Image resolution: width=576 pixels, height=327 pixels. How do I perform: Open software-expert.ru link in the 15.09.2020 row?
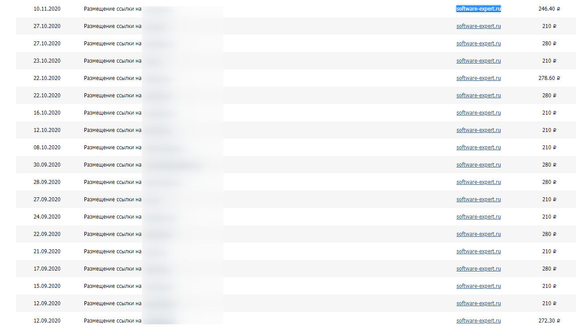pyautogui.click(x=479, y=286)
